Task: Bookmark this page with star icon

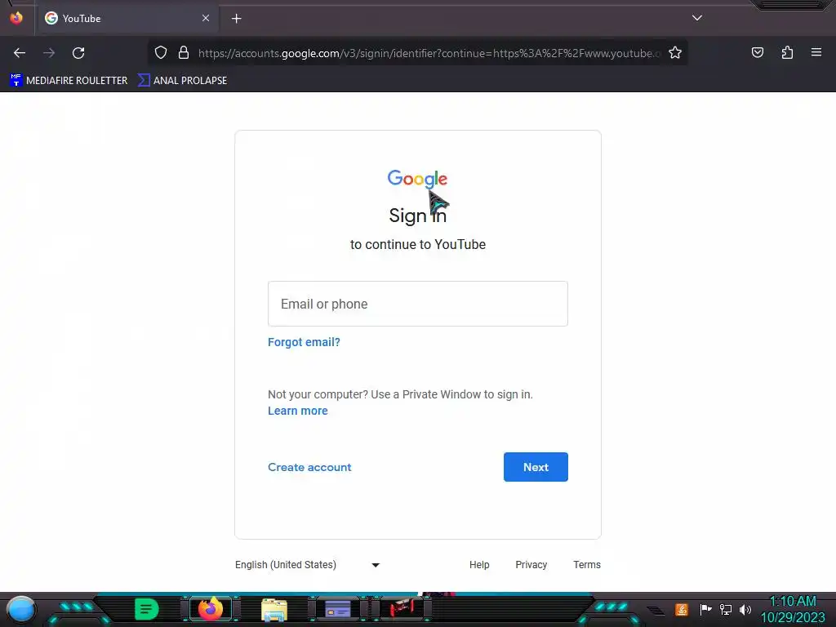Action: [x=675, y=52]
